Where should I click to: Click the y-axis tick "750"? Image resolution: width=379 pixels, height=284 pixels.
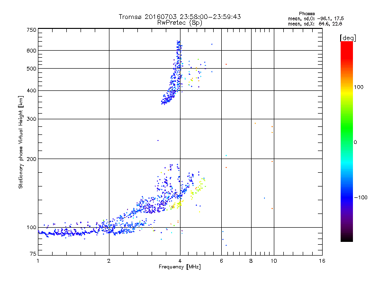coord(31,30)
